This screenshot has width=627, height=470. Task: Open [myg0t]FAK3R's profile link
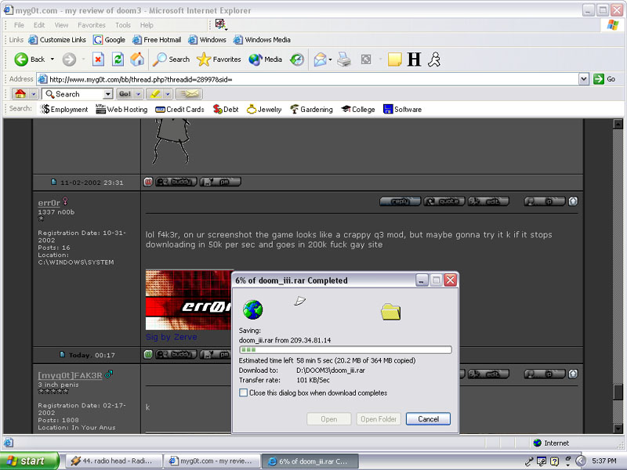pyautogui.click(x=70, y=375)
